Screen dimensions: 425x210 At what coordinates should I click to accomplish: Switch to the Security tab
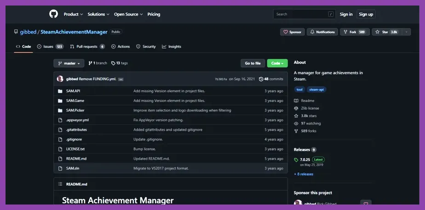coord(146,46)
